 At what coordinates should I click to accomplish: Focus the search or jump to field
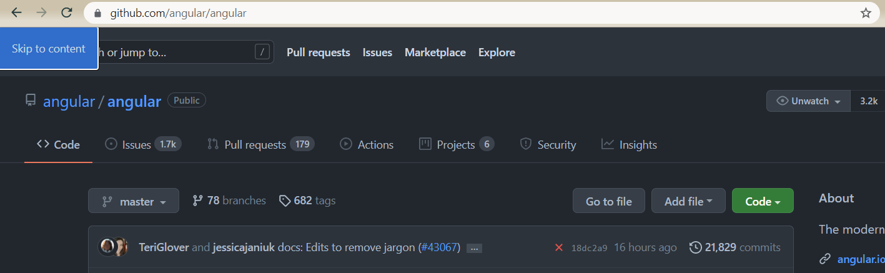(185, 52)
